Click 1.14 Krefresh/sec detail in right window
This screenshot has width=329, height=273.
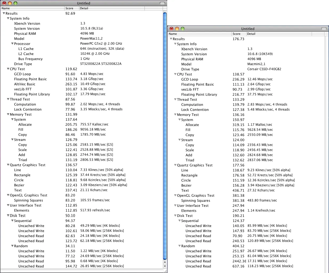point(261,211)
